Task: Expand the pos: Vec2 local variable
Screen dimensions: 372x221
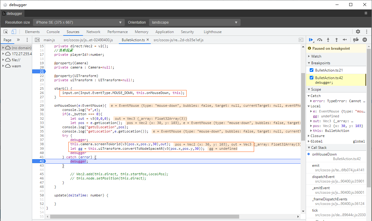Action: coord(311,126)
